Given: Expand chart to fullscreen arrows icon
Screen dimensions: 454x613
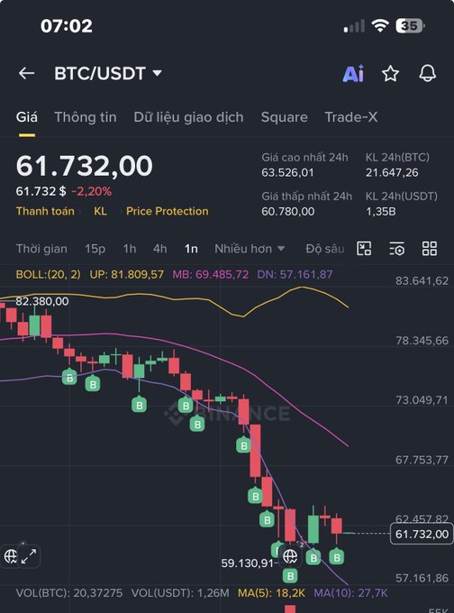Looking at the screenshot, I should [29, 556].
